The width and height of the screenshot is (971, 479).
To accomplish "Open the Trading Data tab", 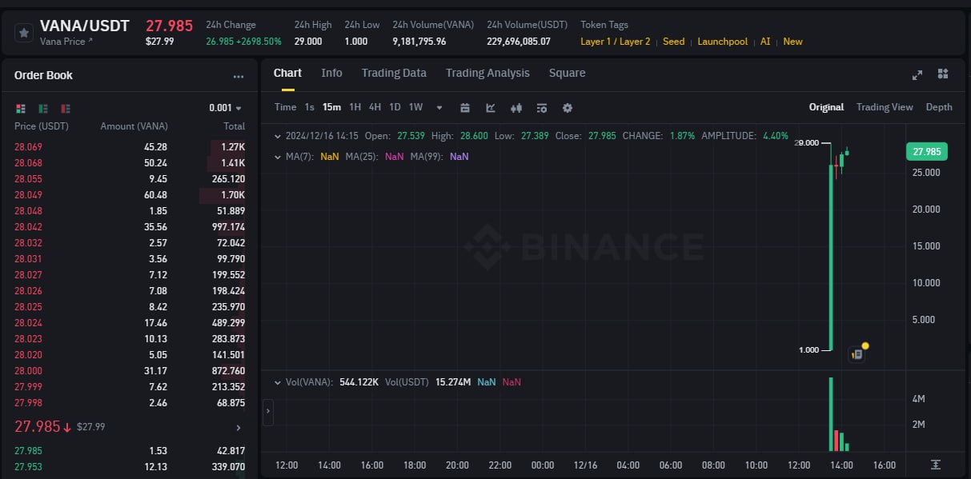I will pos(394,73).
